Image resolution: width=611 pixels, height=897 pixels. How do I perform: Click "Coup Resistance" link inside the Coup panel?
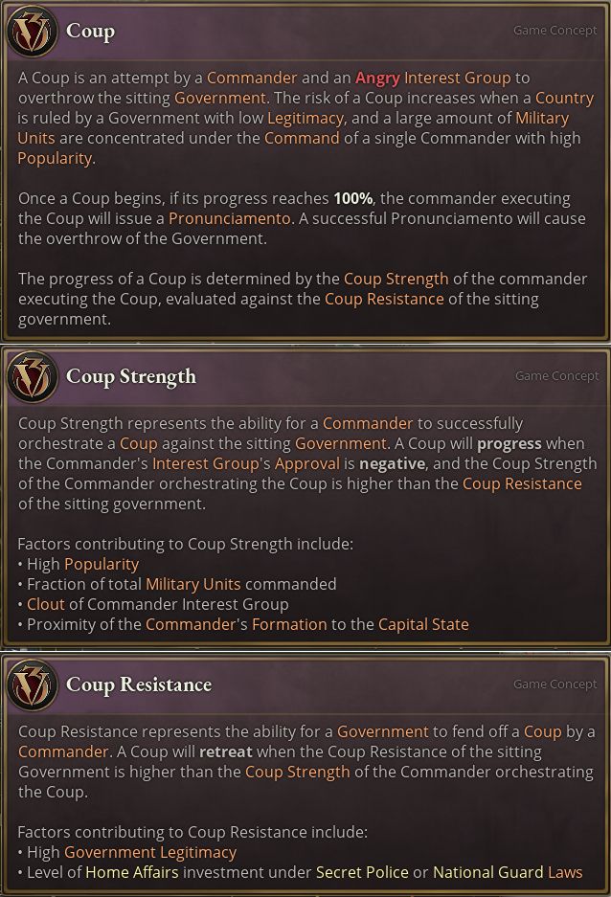click(x=384, y=299)
